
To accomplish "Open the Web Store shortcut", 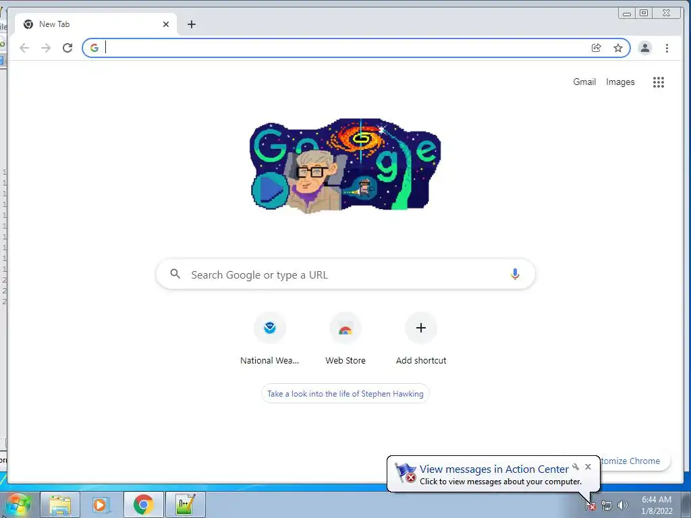I will point(345,339).
